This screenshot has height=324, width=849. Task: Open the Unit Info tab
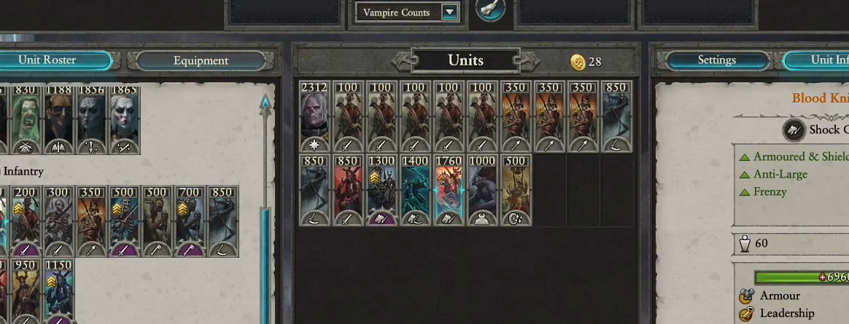pyautogui.click(x=818, y=60)
